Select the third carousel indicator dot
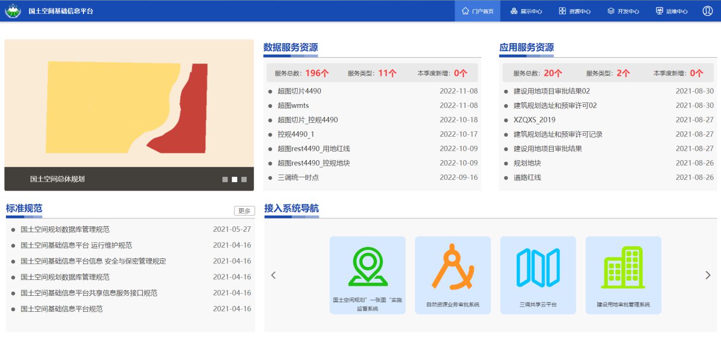The width and height of the screenshot is (721, 362). click(x=244, y=179)
